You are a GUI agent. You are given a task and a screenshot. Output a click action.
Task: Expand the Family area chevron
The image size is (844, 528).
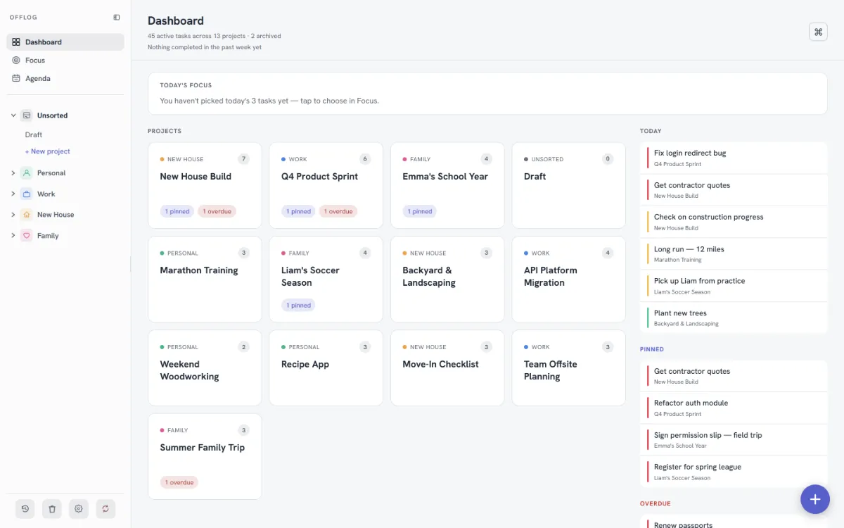[x=13, y=236]
